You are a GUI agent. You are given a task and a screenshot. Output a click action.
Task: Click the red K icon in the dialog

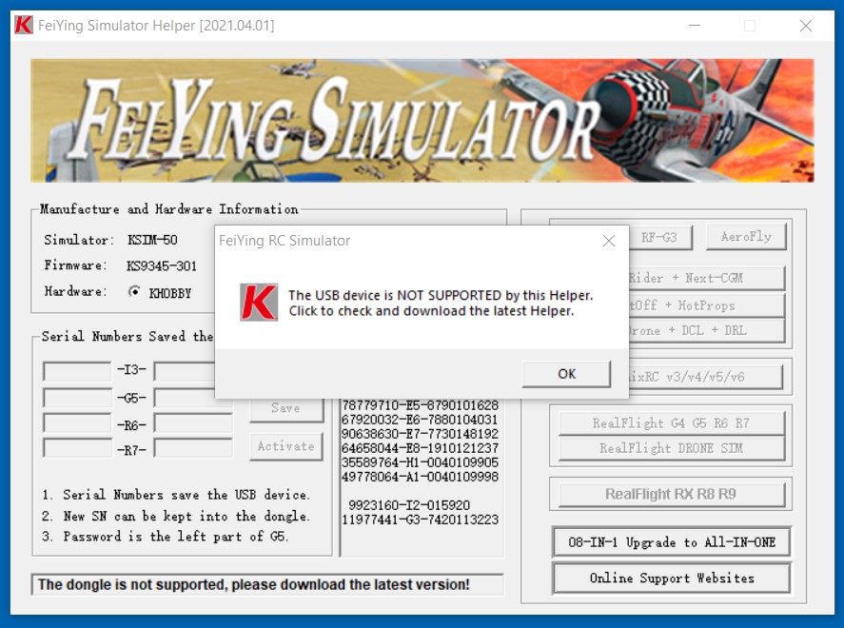tap(259, 303)
